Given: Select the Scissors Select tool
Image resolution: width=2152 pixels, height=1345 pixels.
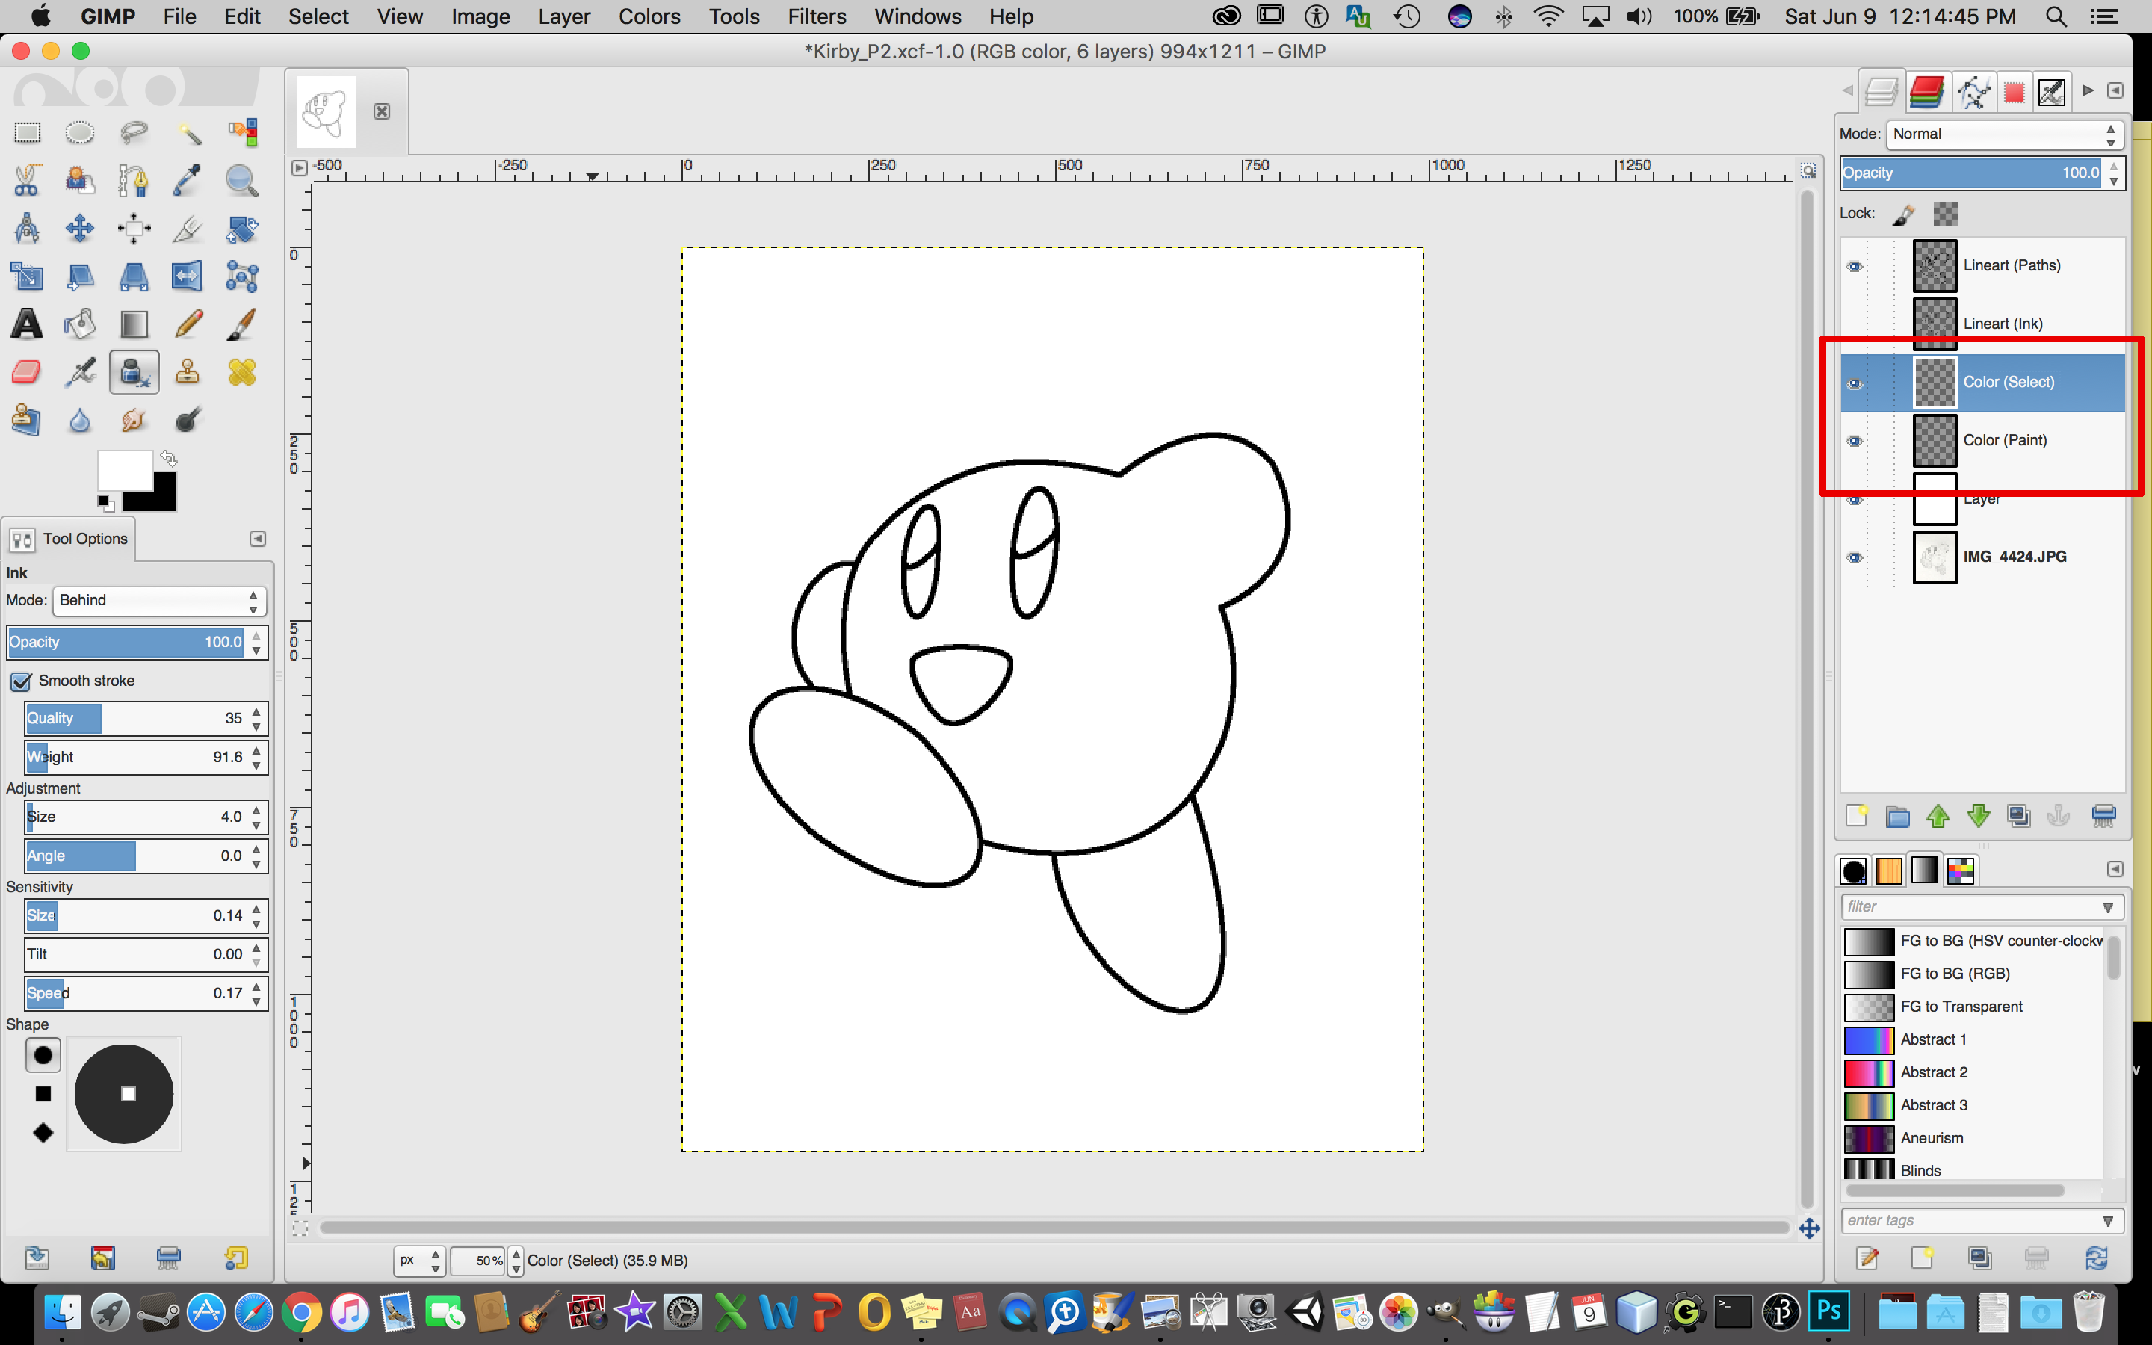Looking at the screenshot, I should (x=28, y=181).
